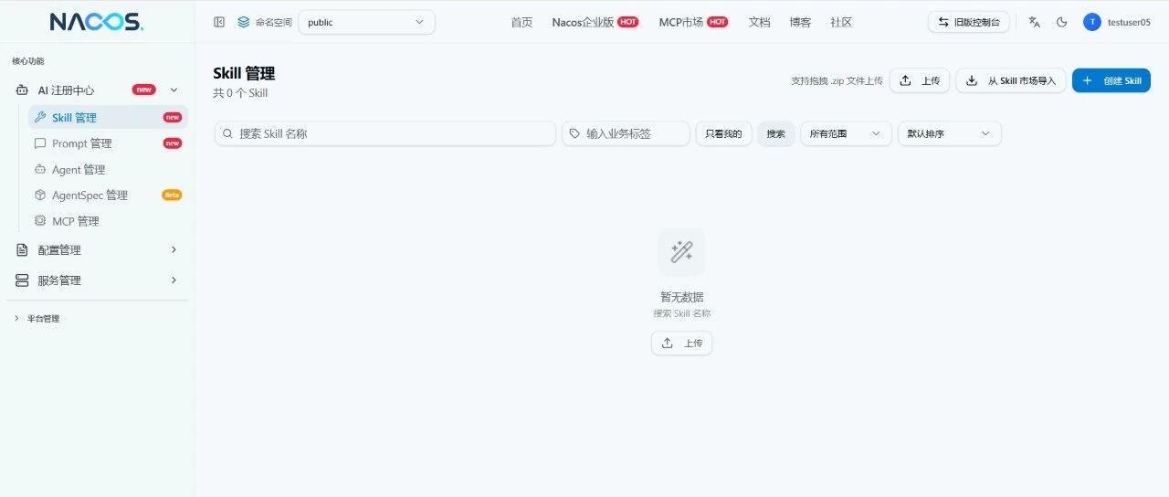
Task: Click the new badge on Prompt 管理
Action: [172, 143]
